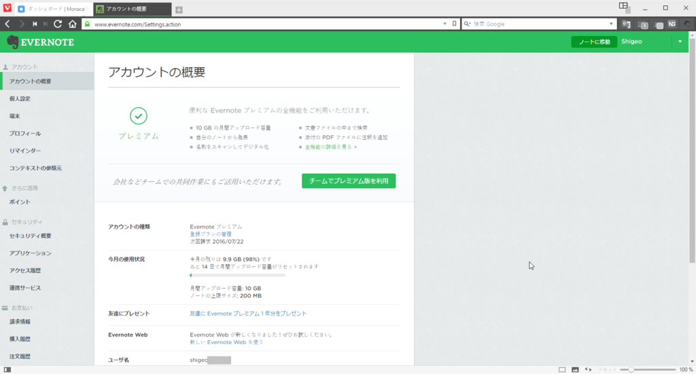696x374 pixels.
Task: Open a new tab with plus button
Action: (x=179, y=10)
